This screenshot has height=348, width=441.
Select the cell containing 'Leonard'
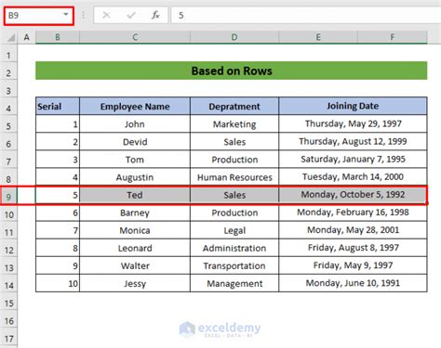135,248
